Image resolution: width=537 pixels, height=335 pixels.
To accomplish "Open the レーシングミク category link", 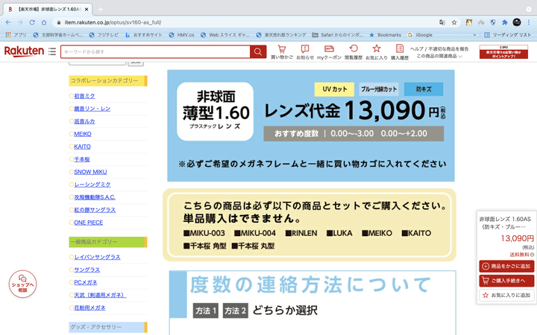I will [x=92, y=185].
